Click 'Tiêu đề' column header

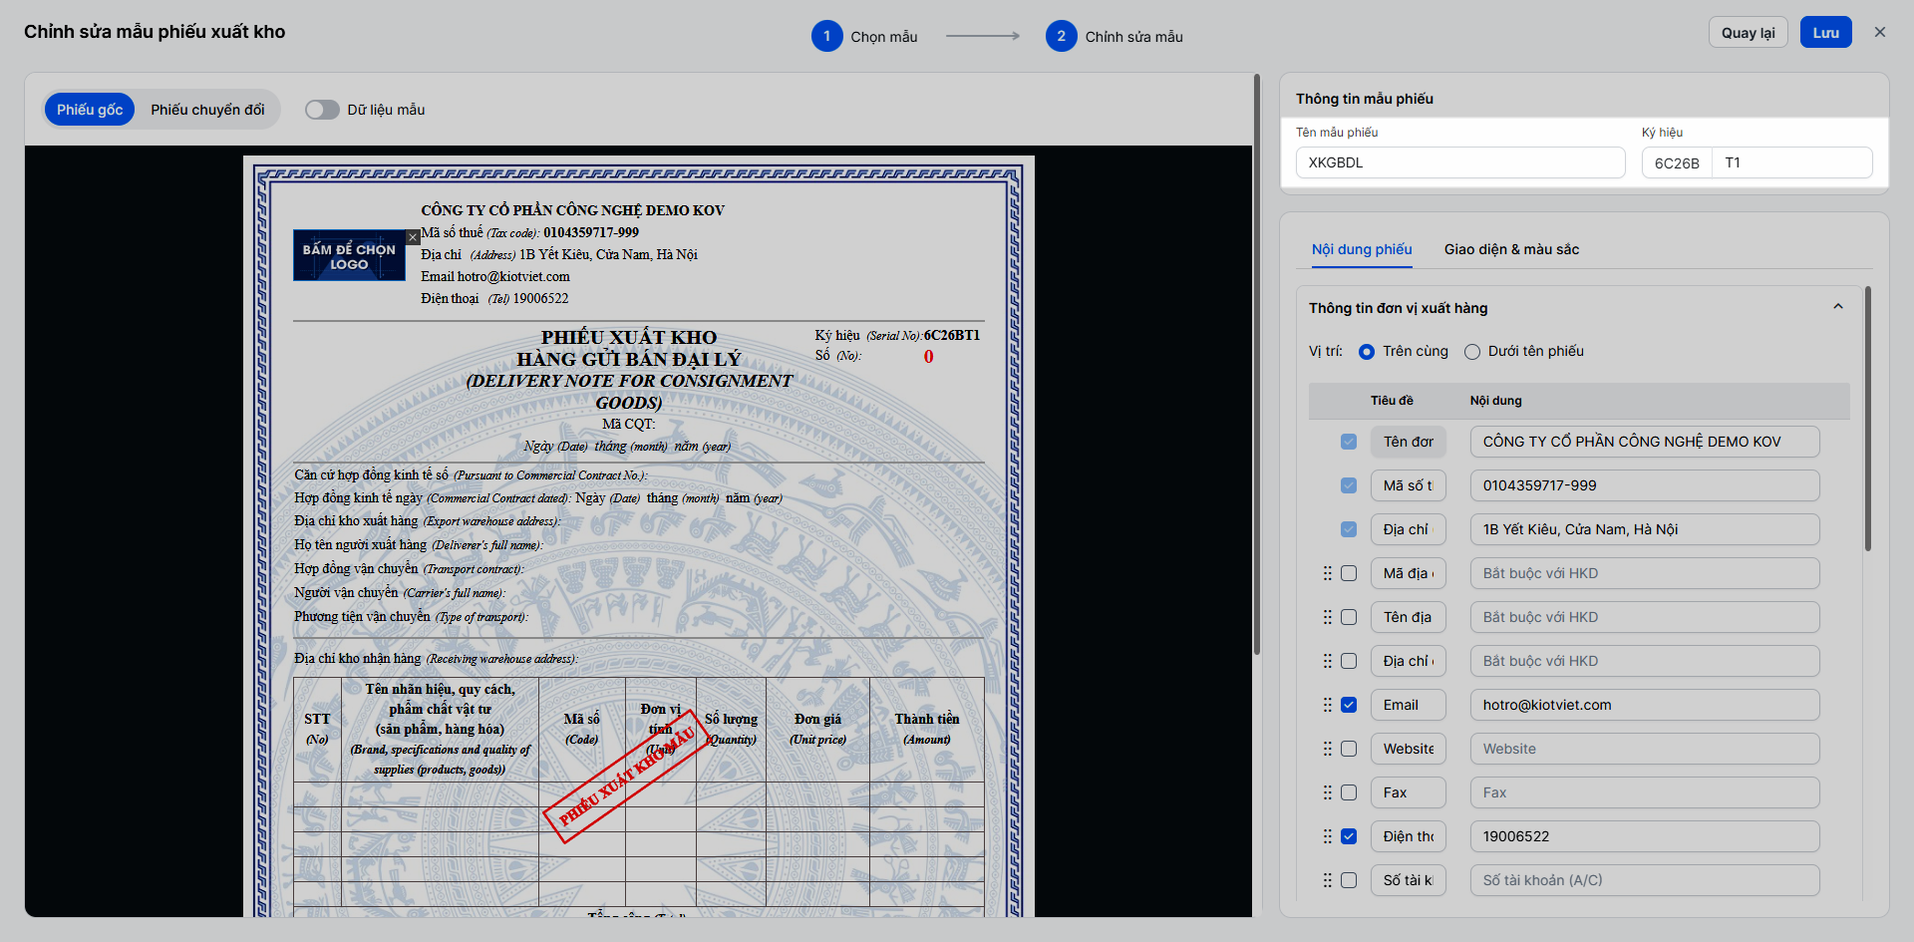[x=1392, y=401]
